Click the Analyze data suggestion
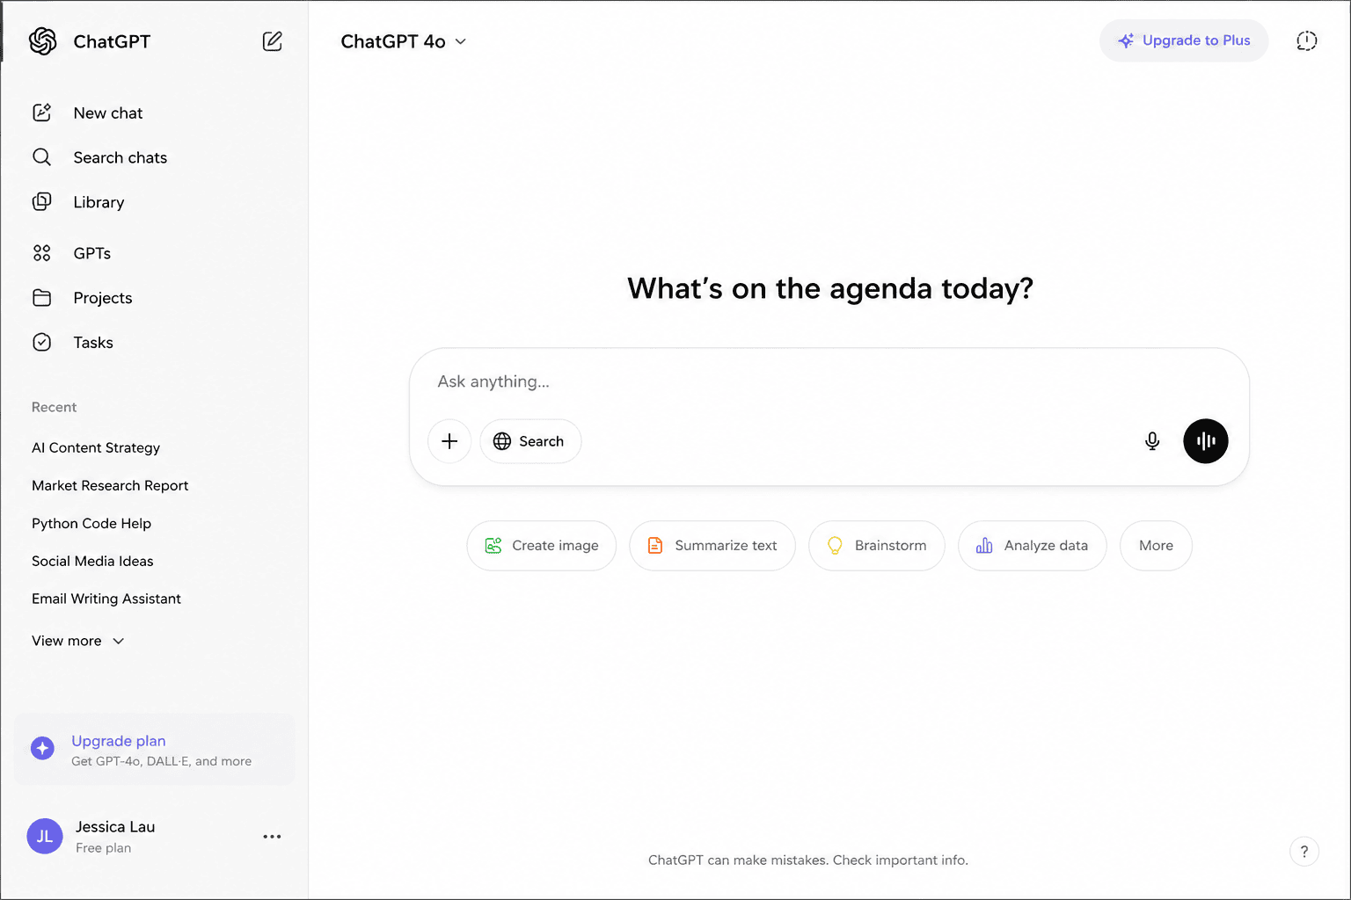This screenshot has height=900, width=1351. (1033, 546)
